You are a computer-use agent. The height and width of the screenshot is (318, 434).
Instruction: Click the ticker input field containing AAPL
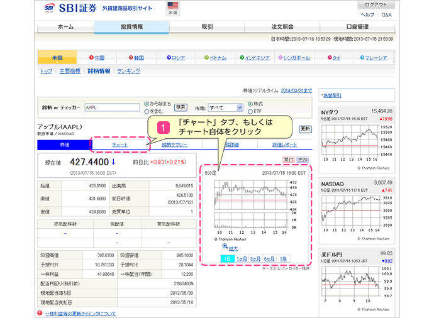[112, 107]
